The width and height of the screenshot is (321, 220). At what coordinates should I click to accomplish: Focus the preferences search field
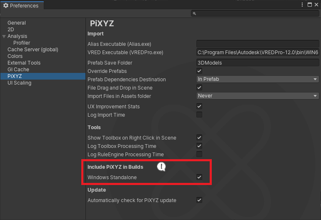tap(255, 13)
